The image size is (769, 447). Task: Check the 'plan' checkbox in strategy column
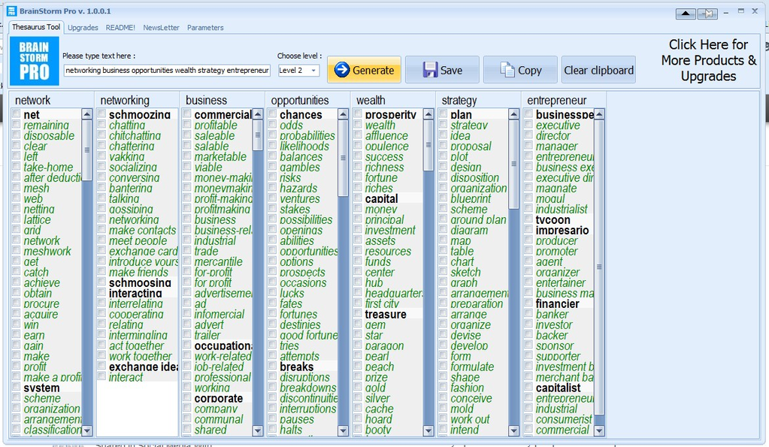(443, 113)
